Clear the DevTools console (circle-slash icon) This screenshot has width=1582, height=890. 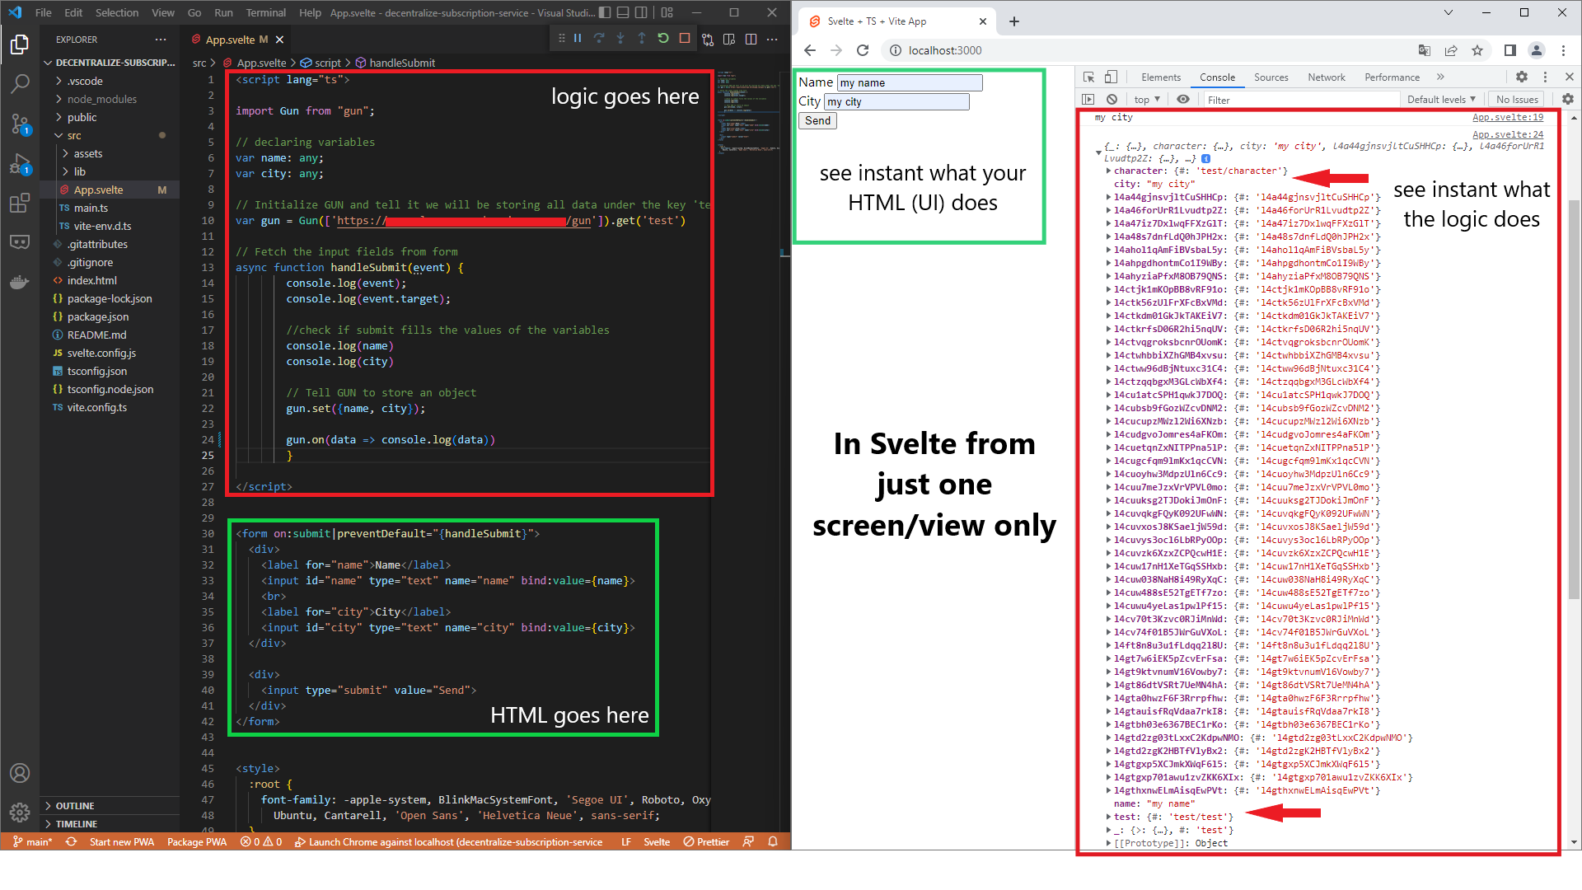pyautogui.click(x=1112, y=99)
